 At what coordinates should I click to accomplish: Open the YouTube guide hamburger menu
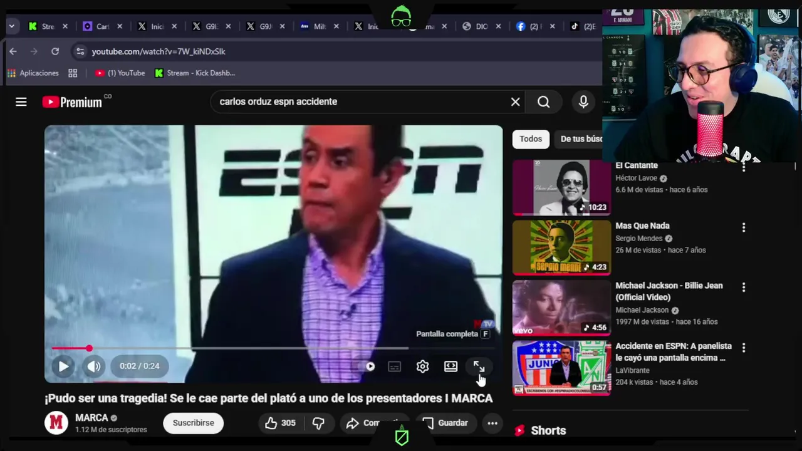point(21,101)
